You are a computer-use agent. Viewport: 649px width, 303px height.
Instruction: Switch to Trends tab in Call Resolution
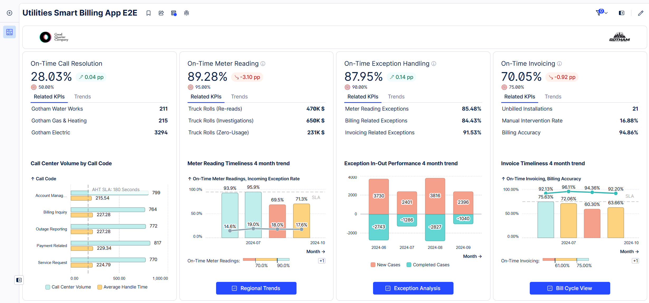[82, 97]
